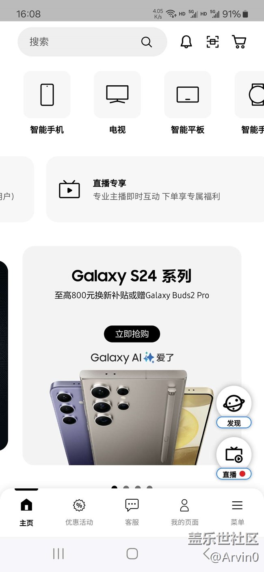
Task: Focus the 搜索 search input field
Action: 92,42
